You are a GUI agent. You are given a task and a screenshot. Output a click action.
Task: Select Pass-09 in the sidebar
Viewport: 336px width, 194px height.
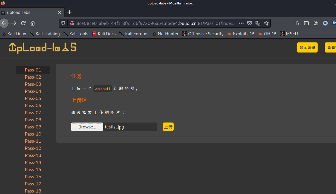click(33, 127)
